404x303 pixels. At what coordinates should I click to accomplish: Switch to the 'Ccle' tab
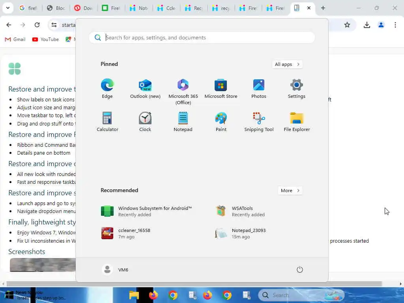166,8
